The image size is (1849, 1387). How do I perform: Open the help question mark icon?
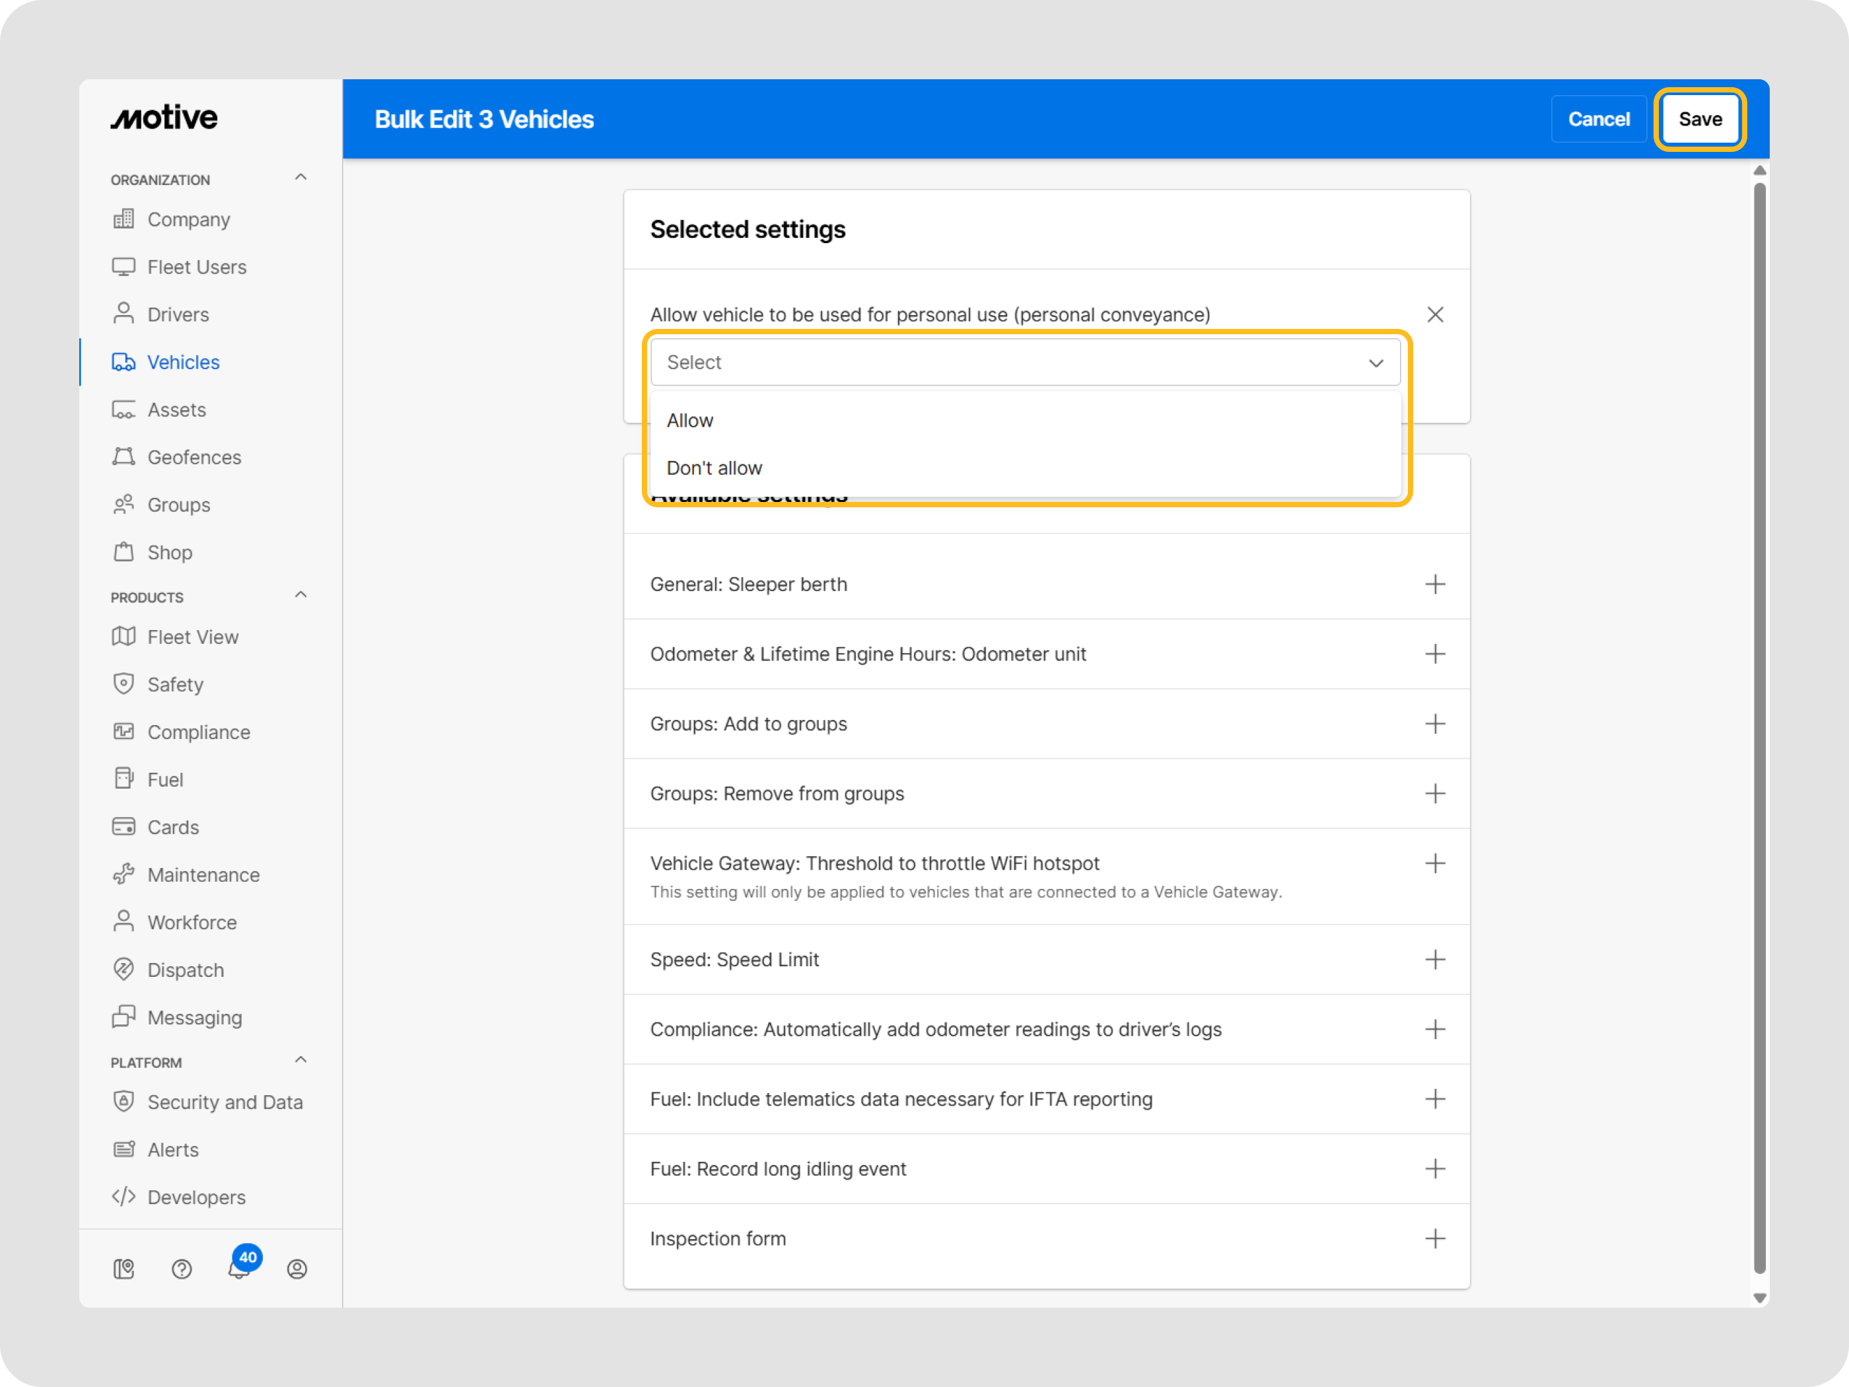pyautogui.click(x=182, y=1269)
